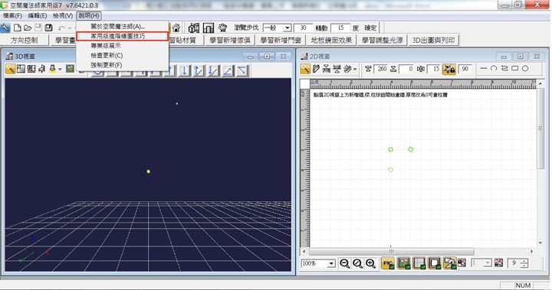Screen dimensions: 552x290
Task: Click the 學習調整光源 button
Action: (382, 41)
